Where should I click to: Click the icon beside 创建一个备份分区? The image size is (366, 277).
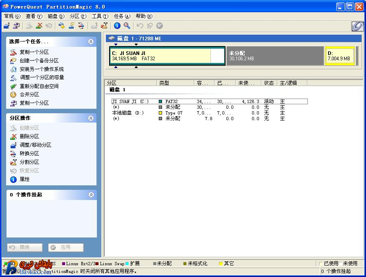pyautogui.click(x=13, y=61)
